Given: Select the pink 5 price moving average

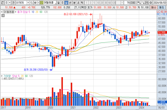Looking at the screenshot, I should [x=29, y=12].
